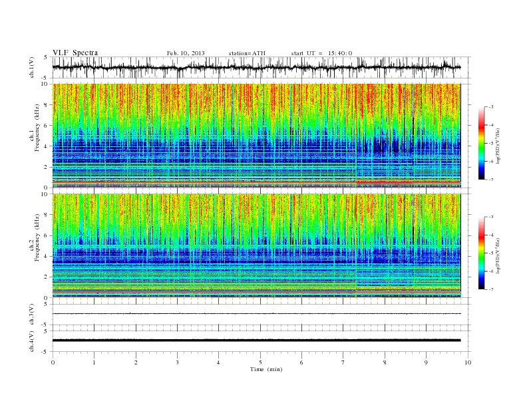Click the "8" tick label on the time axis

(x=385, y=362)
